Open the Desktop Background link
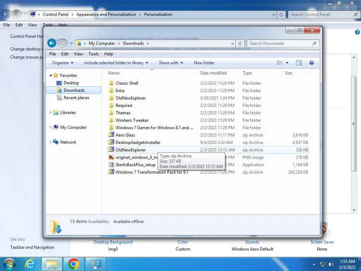This screenshot has height=271, width=361. (x=113, y=242)
